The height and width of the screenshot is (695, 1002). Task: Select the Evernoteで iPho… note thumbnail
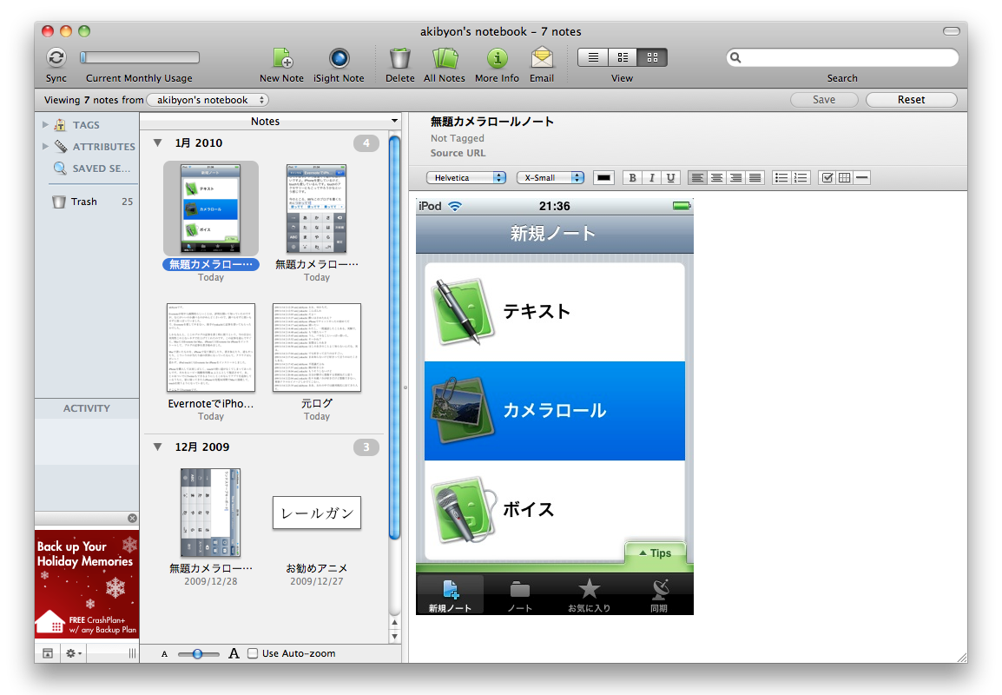[211, 347]
